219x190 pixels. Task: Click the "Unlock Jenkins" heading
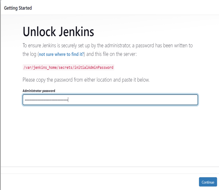pyautogui.click(x=58, y=32)
